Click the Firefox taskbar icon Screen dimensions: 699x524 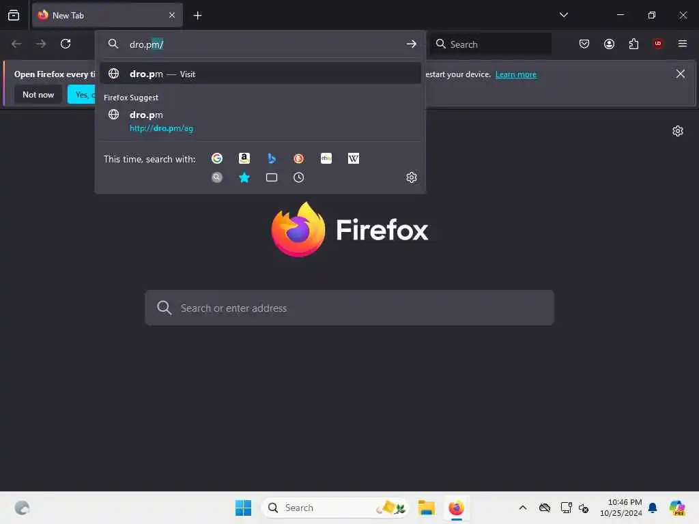point(456,508)
